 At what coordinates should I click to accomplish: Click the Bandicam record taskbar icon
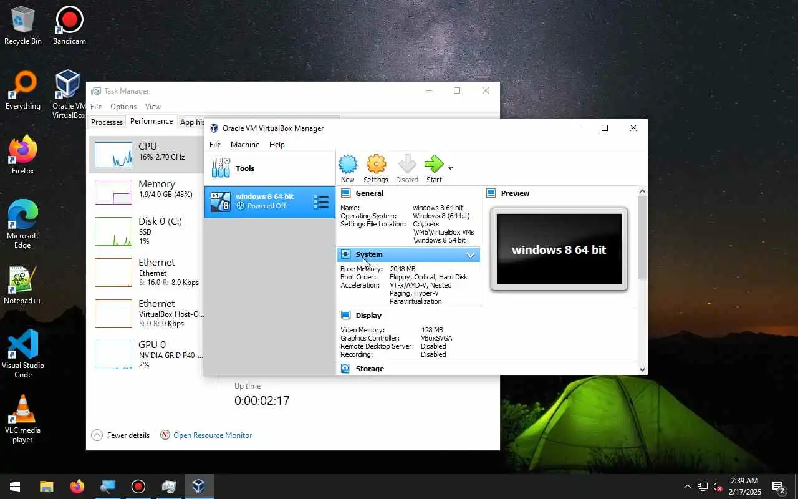tap(138, 487)
